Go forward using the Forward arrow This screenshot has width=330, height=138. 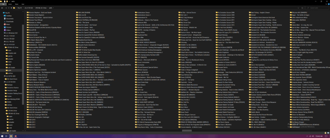(6, 8)
